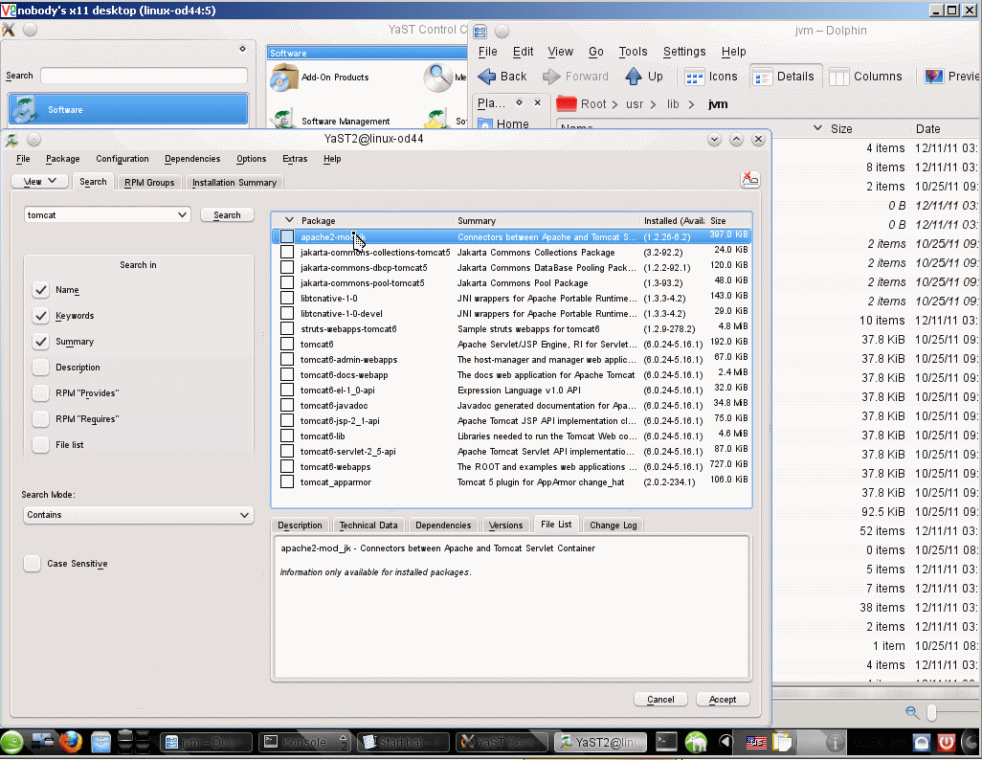The height and width of the screenshot is (760, 982).
Task: Select the tomcat6-lib package row
Action: 512,436
